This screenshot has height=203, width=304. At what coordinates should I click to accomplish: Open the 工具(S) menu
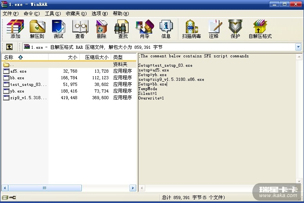[x=53, y=14]
